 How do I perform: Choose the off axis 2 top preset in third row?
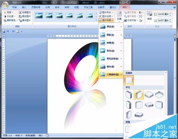(x=139, y=115)
